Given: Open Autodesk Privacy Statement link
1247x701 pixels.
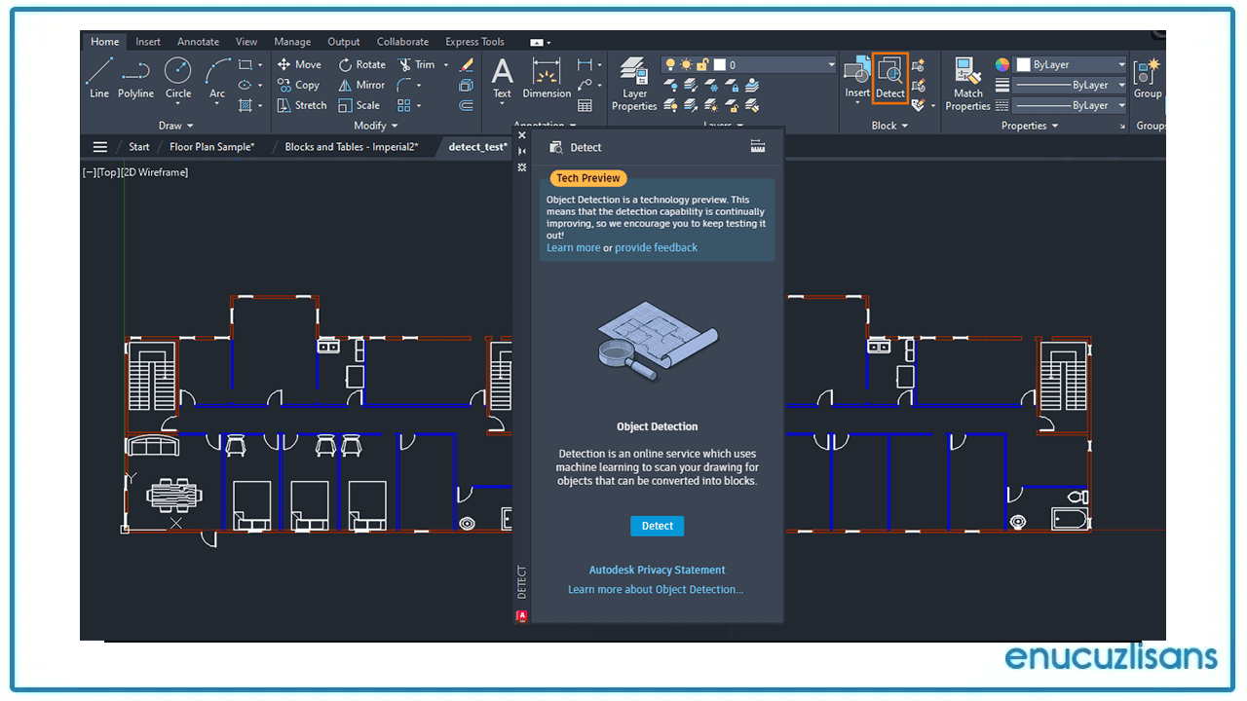Looking at the screenshot, I should click(657, 570).
